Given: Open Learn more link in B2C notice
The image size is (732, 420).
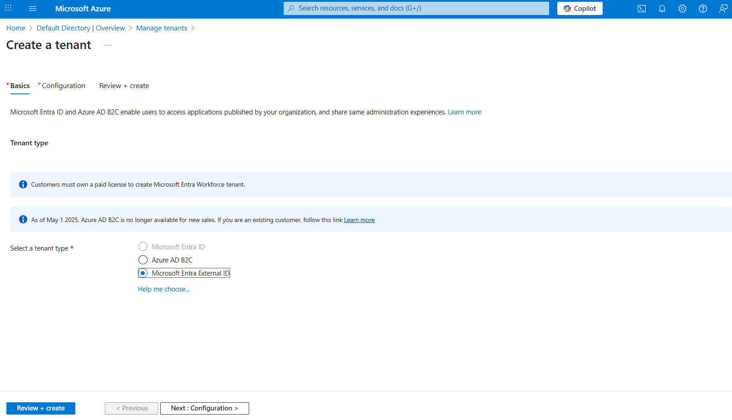Looking at the screenshot, I should (359, 220).
